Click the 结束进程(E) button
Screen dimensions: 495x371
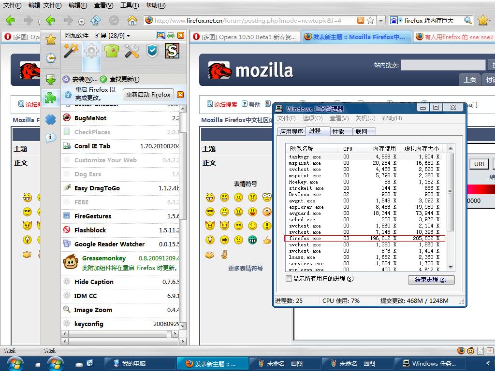coord(431,280)
